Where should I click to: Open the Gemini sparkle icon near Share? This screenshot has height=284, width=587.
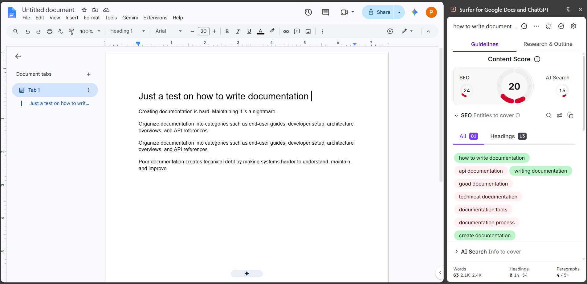click(414, 12)
